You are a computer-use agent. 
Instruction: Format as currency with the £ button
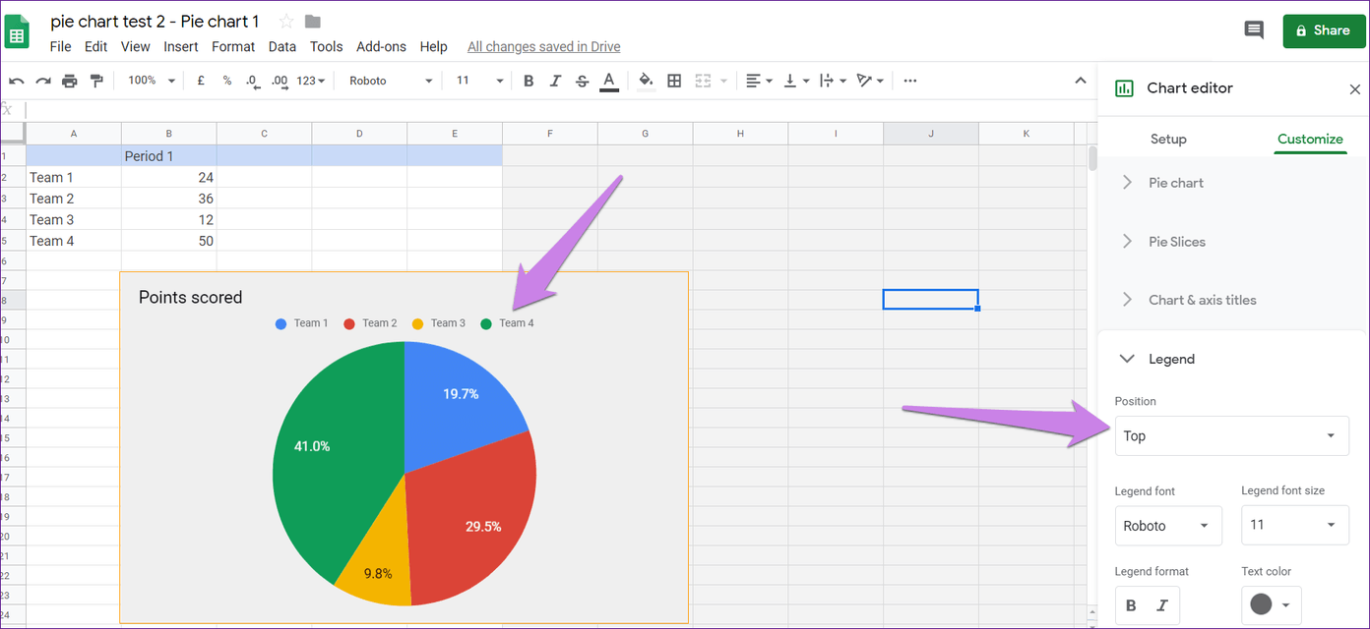(x=201, y=81)
